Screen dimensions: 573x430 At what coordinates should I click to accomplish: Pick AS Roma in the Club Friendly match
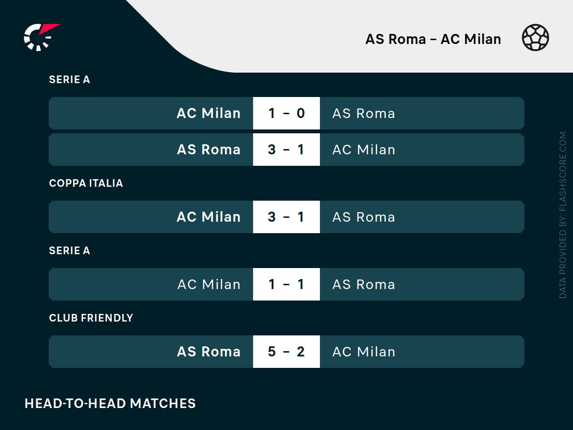pyautogui.click(x=209, y=352)
